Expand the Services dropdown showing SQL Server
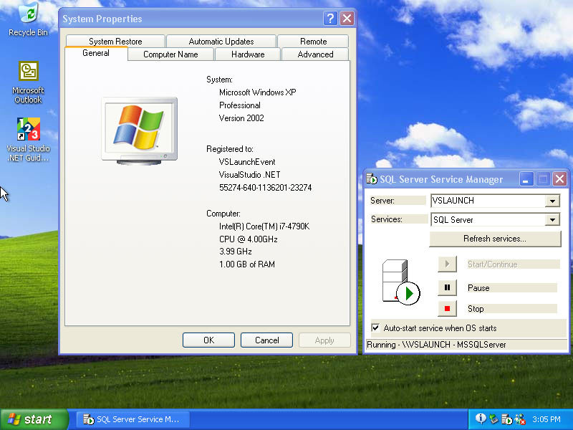Image resolution: width=573 pixels, height=430 pixels. [552, 220]
